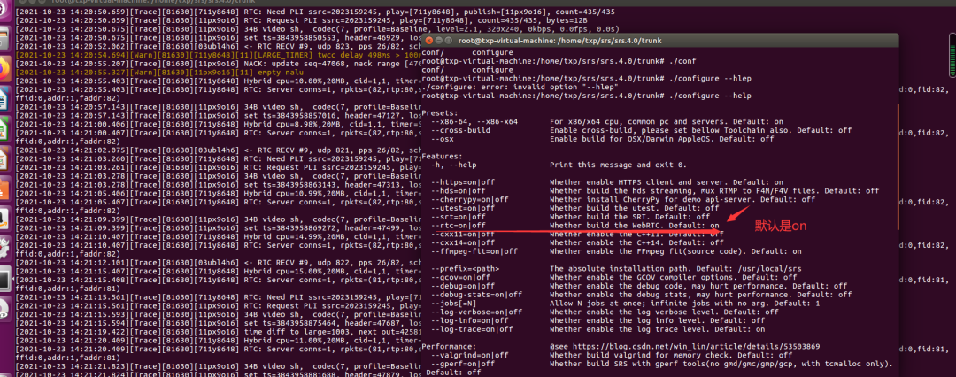The width and height of the screenshot is (956, 377).
Task: Select the '--log-verbose=on|off' option
Action: (x=477, y=312)
